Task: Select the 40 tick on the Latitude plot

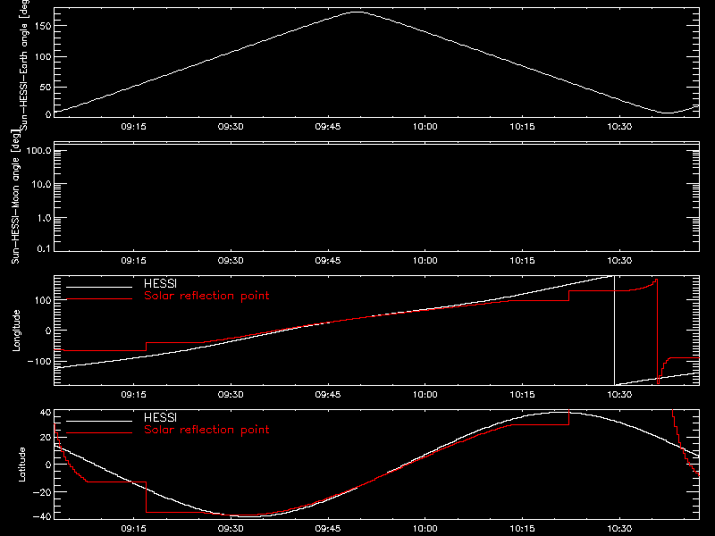Action: [x=46, y=413]
